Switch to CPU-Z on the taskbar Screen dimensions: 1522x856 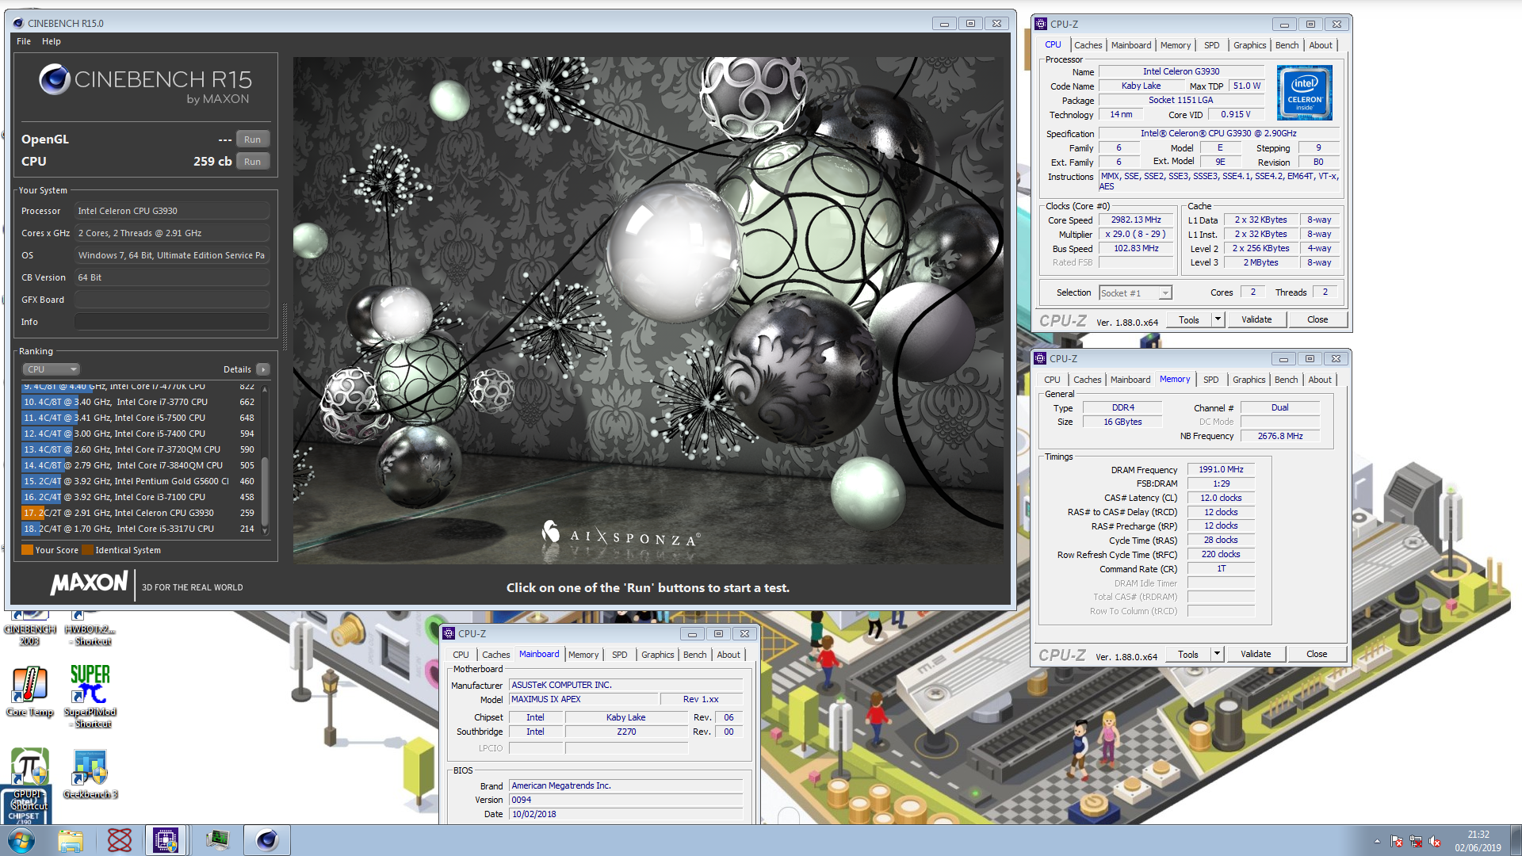166,840
